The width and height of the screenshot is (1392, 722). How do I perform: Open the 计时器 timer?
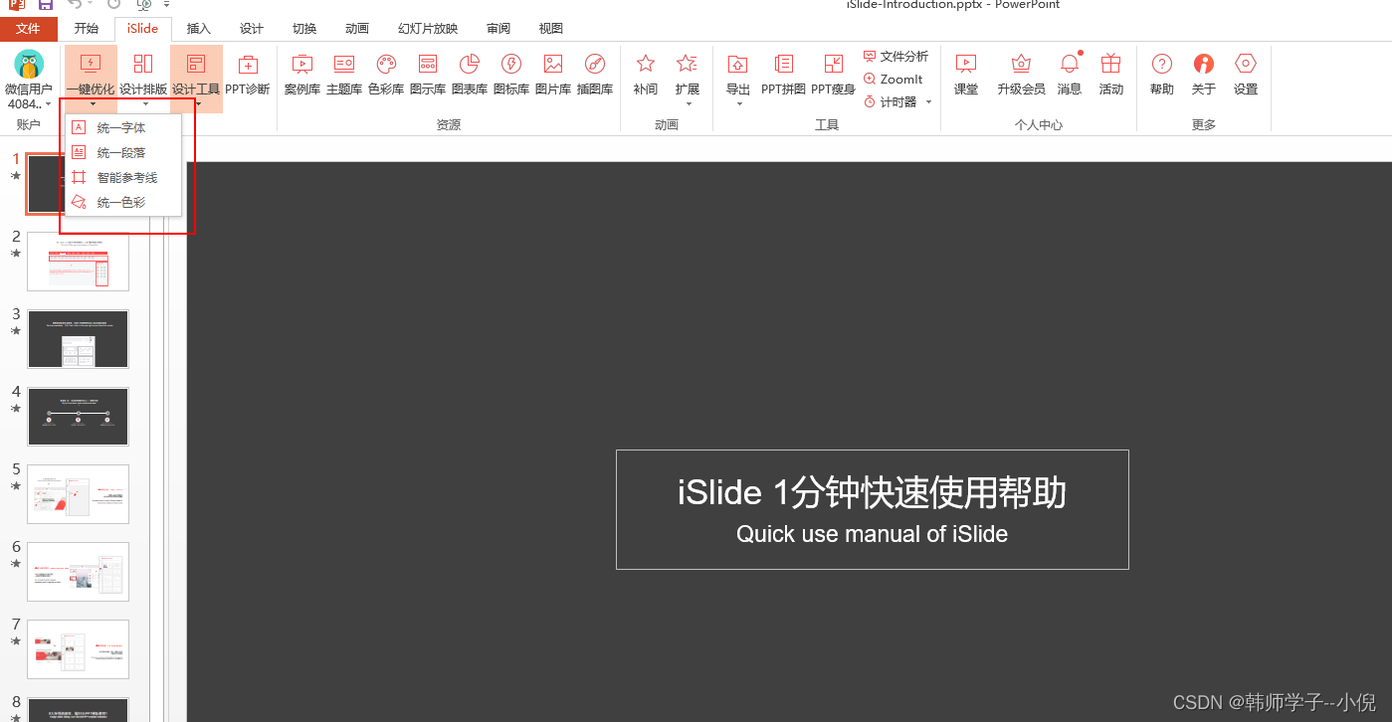click(x=891, y=101)
